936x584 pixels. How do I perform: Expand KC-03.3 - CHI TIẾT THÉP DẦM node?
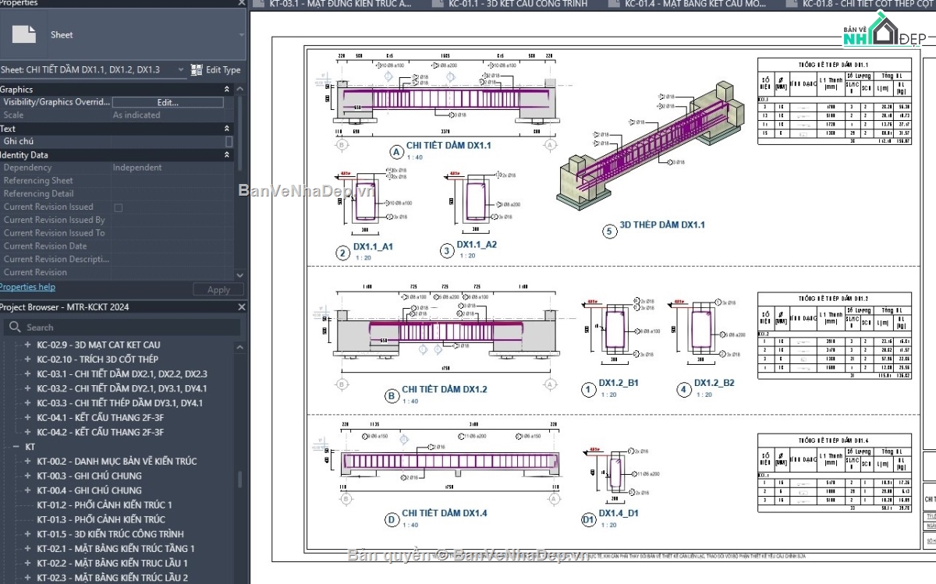(x=28, y=403)
